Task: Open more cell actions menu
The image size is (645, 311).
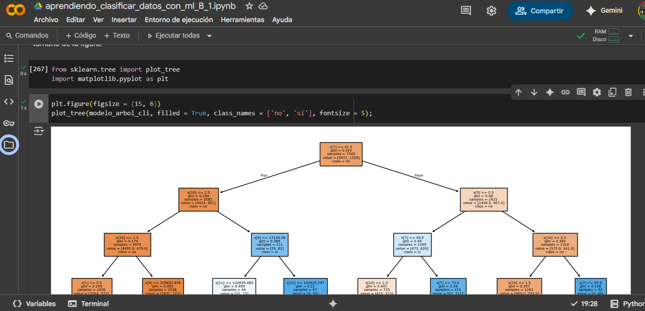Action: pos(643,92)
